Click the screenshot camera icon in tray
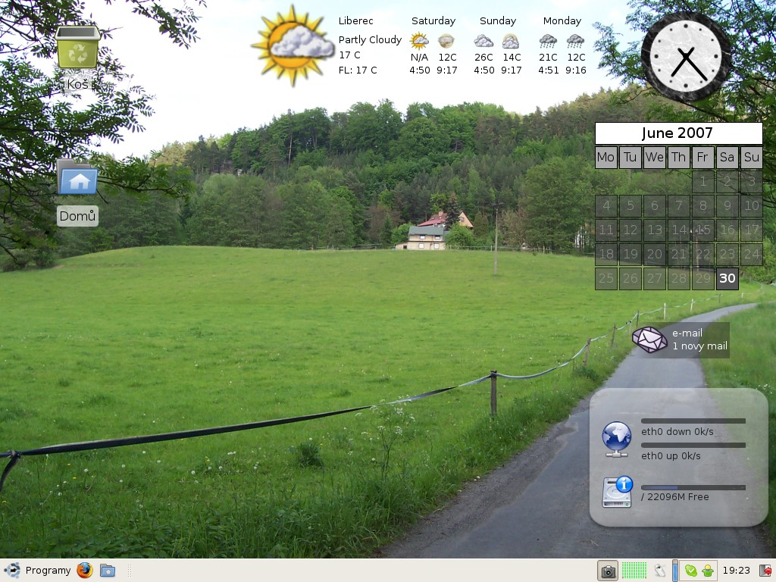Screen dimensions: 776x582 608,571
